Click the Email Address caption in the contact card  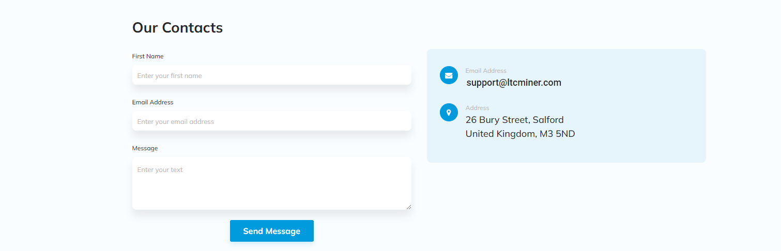[x=486, y=71]
